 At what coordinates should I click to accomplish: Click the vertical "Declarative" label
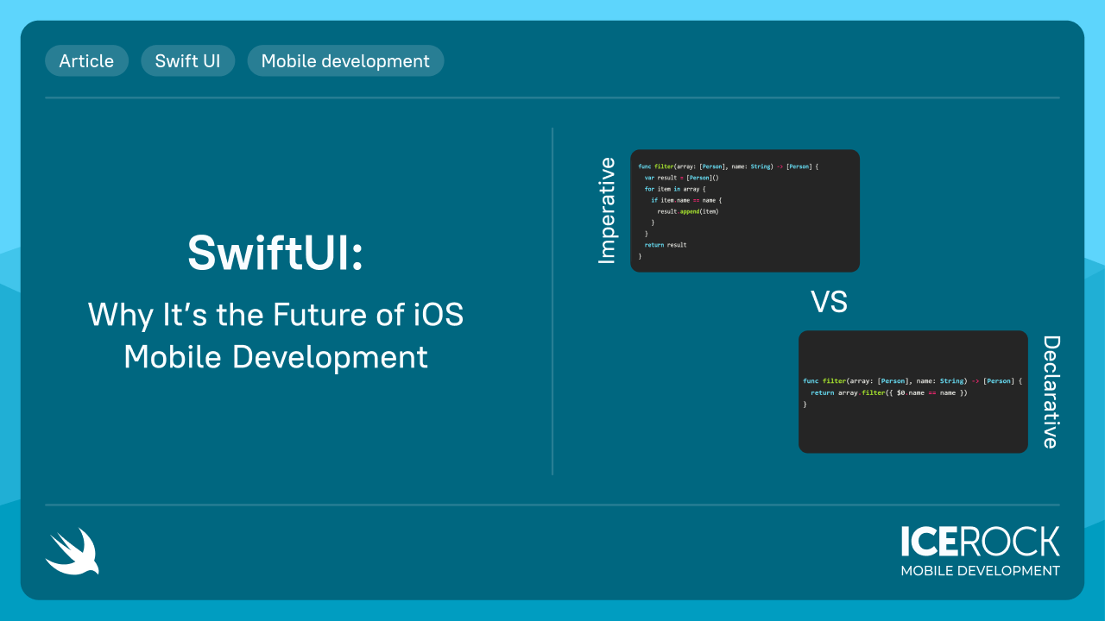click(1051, 392)
